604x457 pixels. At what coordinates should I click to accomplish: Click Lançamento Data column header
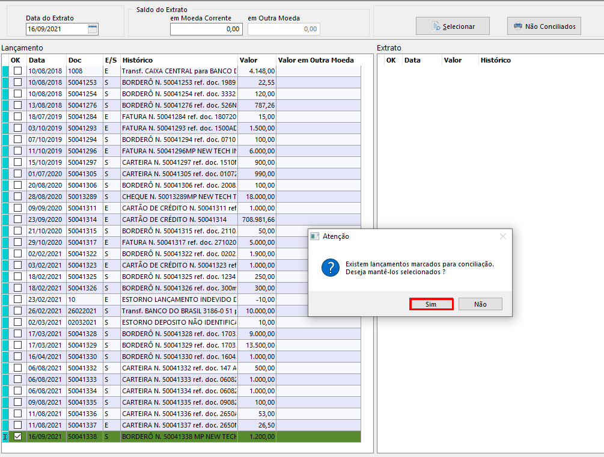pos(47,60)
